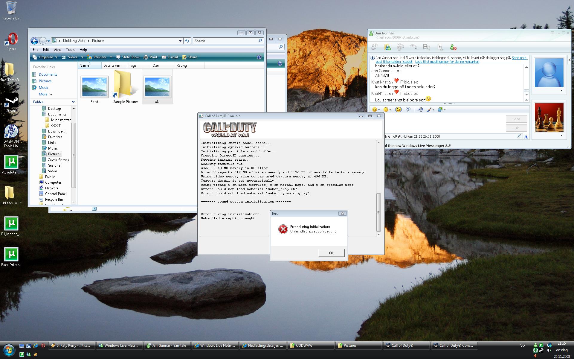Viewport: 574px width, 359px height.
Task: Select the Sample Pictures folder shortcut
Action: click(126, 87)
